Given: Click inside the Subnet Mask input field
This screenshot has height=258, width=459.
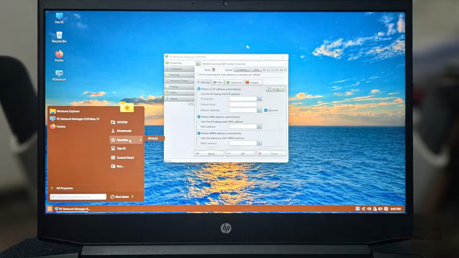Looking at the screenshot, I should [244, 104].
